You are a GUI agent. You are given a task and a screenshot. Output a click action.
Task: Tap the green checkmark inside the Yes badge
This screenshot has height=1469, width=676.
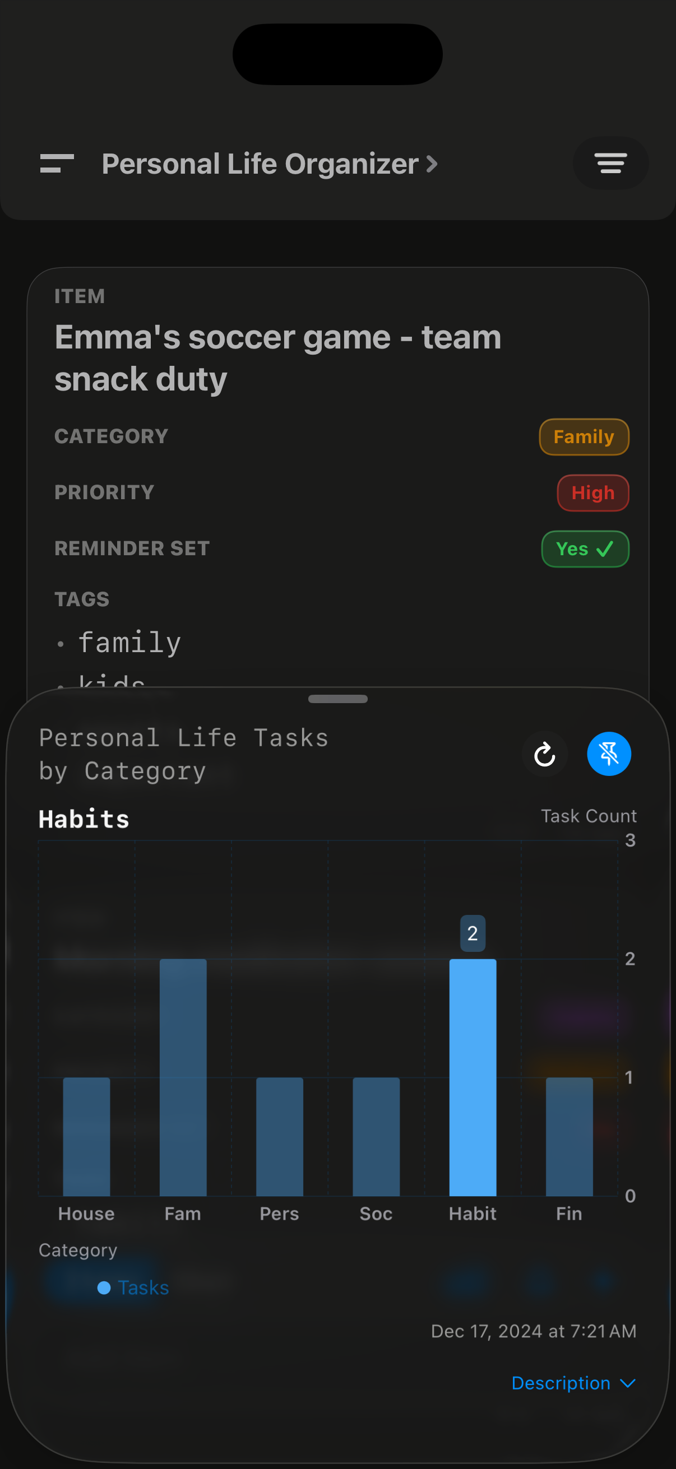(x=604, y=549)
